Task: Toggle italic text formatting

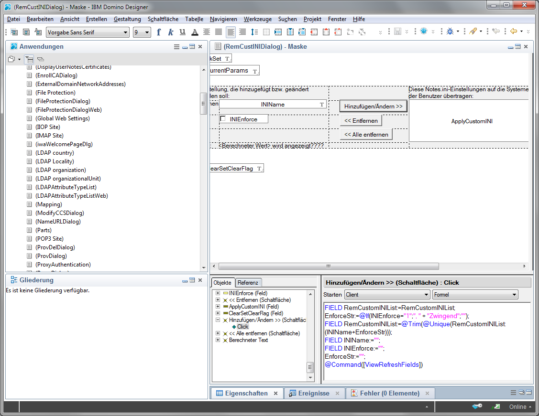Action: 170,32
